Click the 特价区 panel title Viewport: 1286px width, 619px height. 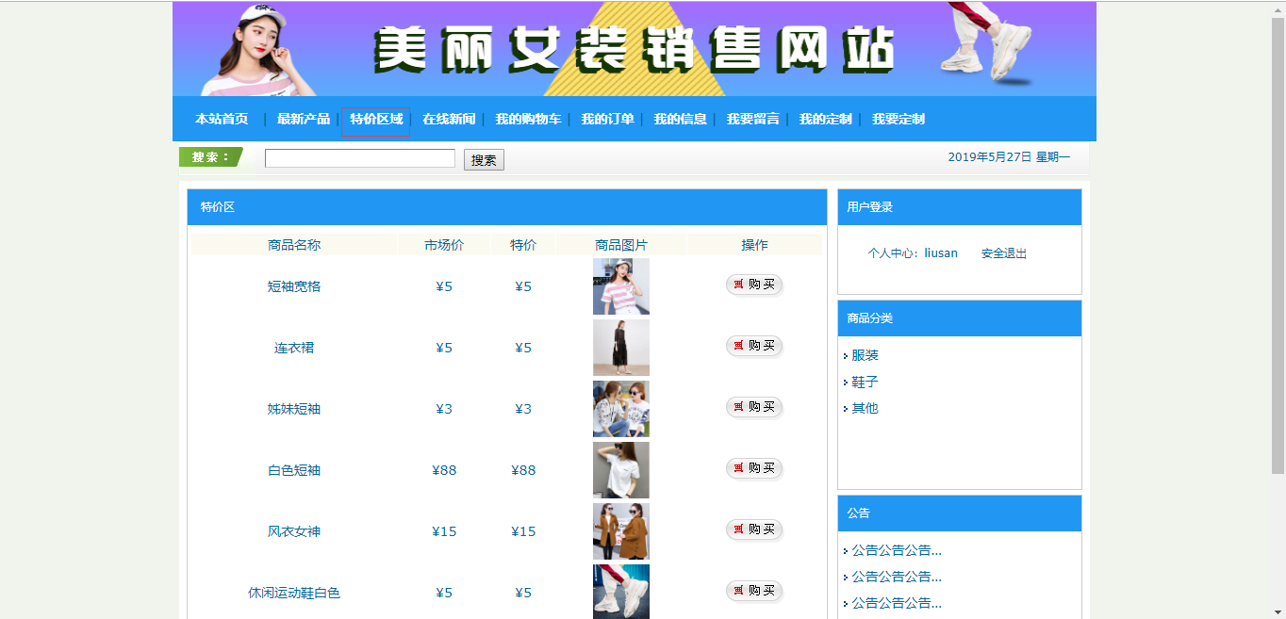pyautogui.click(x=217, y=207)
